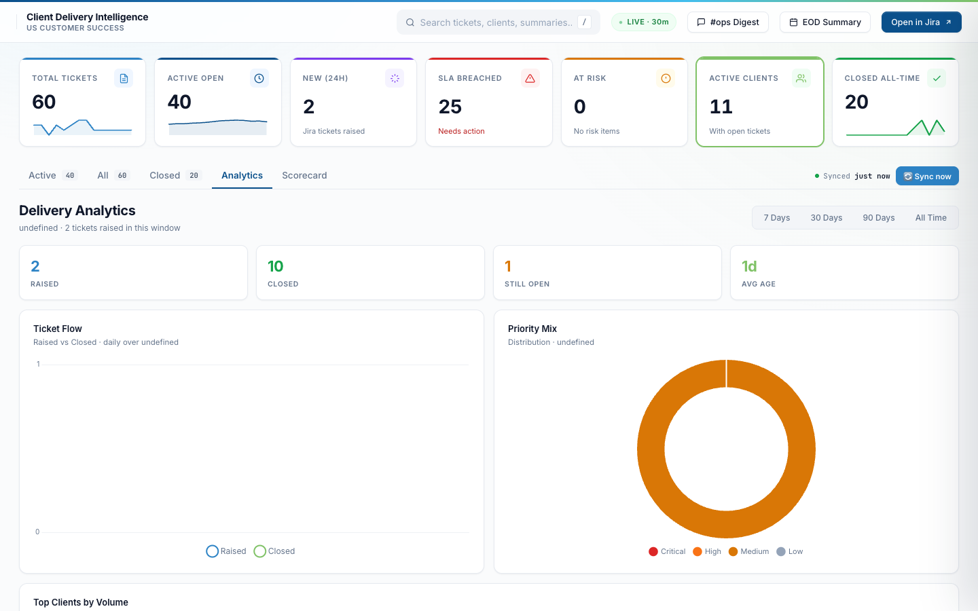Switch to the Closed tab
Viewport: 978px width, 611px height.
[x=175, y=175]
